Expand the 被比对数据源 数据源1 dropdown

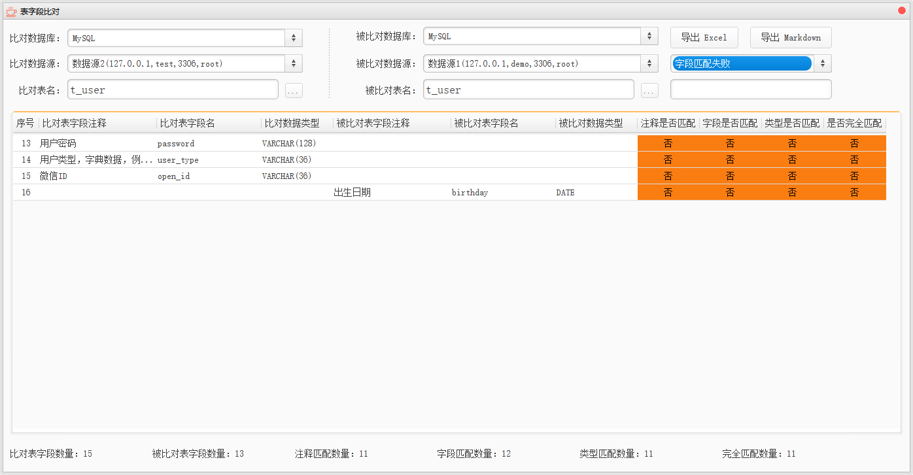point(649,63)
